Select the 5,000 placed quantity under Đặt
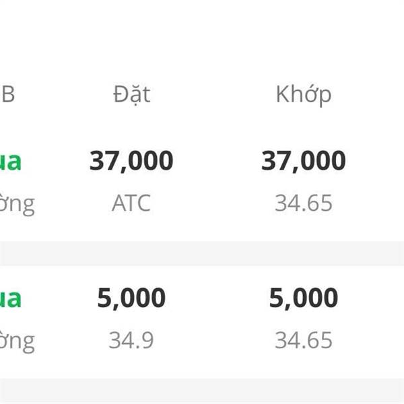 [131, 298]
